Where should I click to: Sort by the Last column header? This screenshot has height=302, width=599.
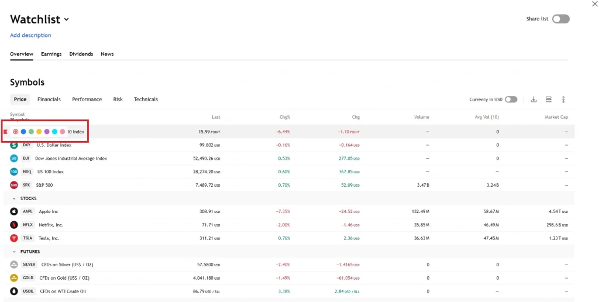[x=216, y=117]
